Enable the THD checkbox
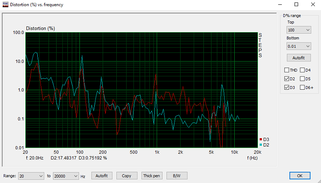This screenshot has width=321, height=183. click(286, 70)
